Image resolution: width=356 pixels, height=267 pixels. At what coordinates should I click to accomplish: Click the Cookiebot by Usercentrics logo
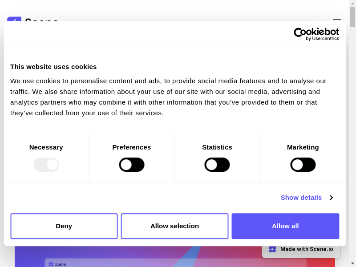(x=316, y=34)
